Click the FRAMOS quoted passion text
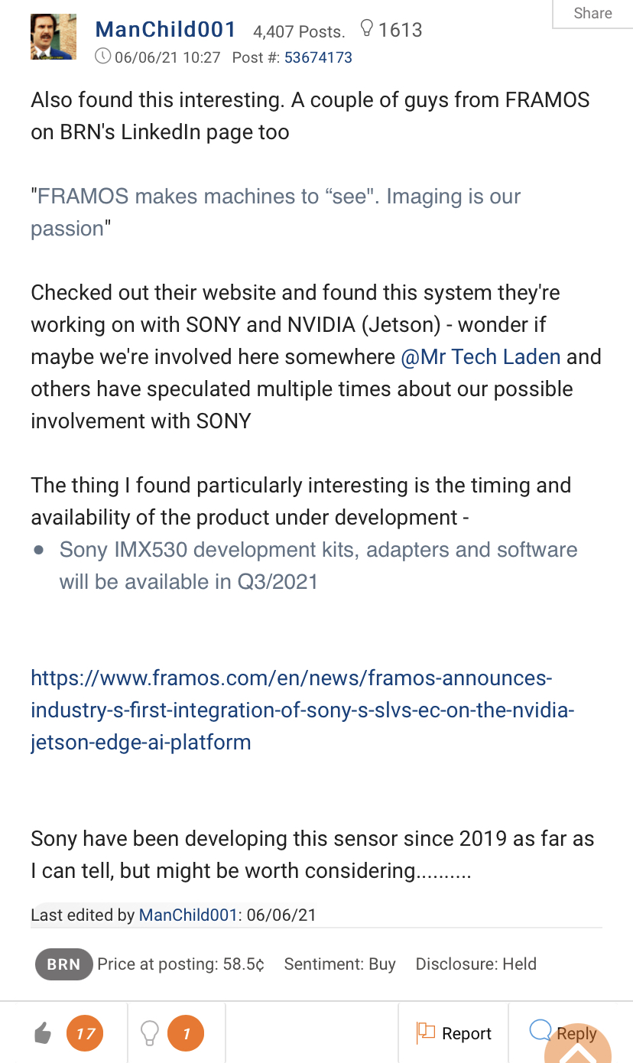This screenshot has height=1063, width=633. (275, 213)
